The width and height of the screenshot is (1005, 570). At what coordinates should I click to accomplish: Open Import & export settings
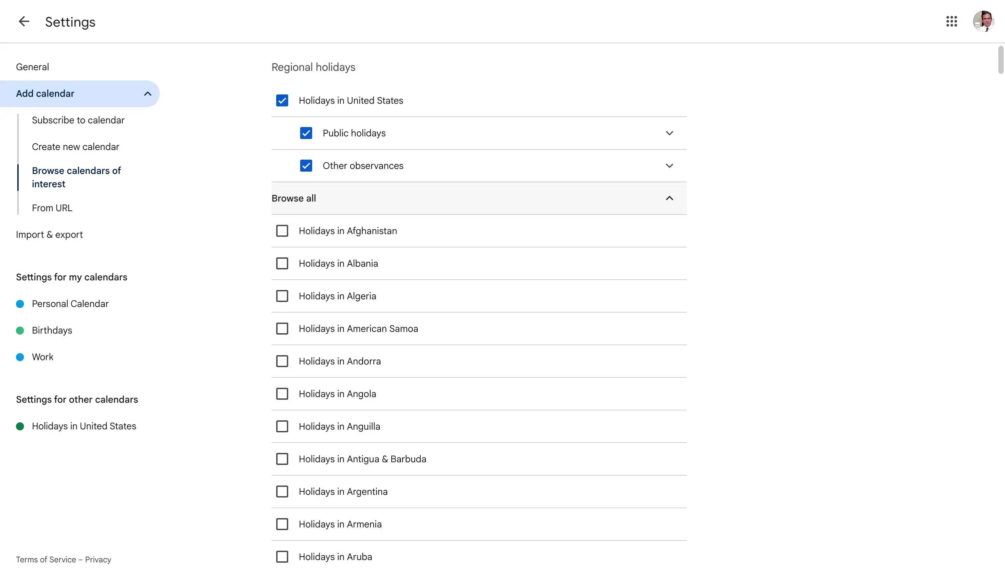pos(49,234)
